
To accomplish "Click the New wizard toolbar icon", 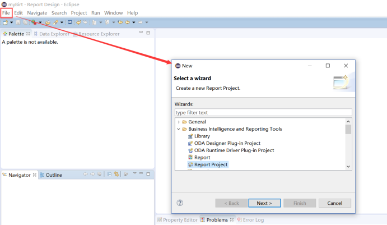I will tap(5, 22).
